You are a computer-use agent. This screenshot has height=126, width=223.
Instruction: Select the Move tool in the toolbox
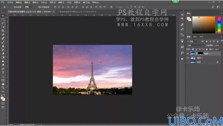coord(3,16)
